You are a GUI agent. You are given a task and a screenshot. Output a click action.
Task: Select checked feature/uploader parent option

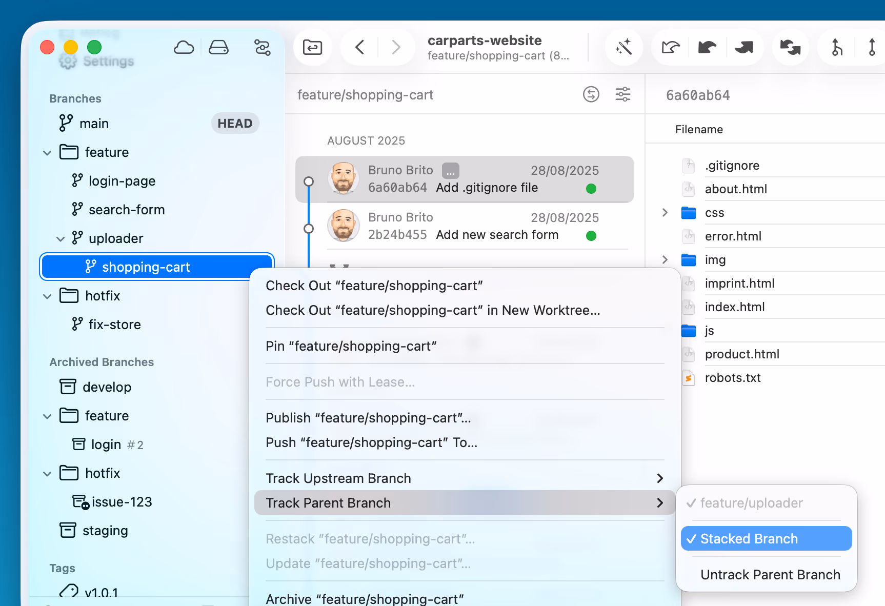pyautogui.click(x=767, y=503)
